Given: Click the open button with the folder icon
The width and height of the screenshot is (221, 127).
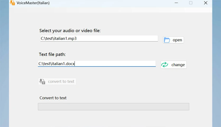Looking at the screenshot, I should pos(173,40).
